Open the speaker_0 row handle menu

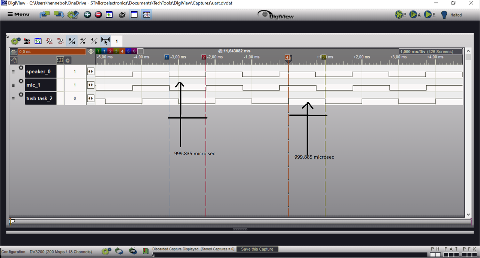click(13, 72)
